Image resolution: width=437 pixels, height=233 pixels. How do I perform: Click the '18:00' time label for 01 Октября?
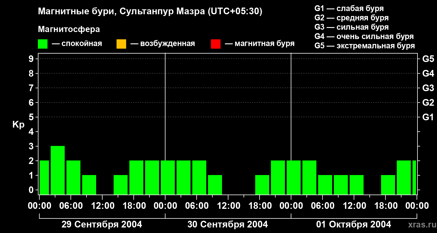[x=385, y=206]
